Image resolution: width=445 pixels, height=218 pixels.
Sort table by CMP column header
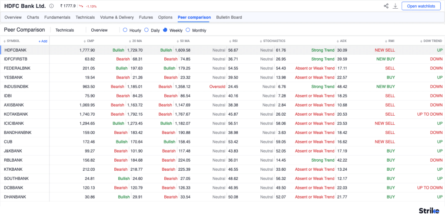click(90, 41)
